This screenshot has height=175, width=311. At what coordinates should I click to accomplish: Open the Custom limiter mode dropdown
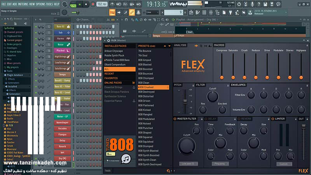(284, 164)
